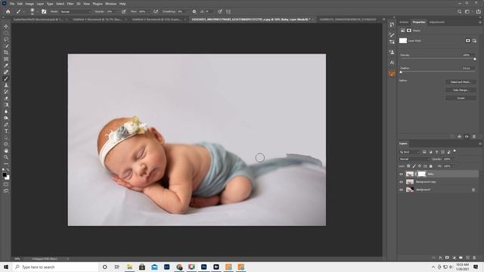This screenshot has height=272, width=484.
Task: Select the Zoom tool
Action: (x=6, y=157)
